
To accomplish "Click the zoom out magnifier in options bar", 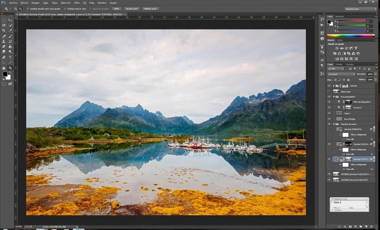I will (x=21, y=9).
